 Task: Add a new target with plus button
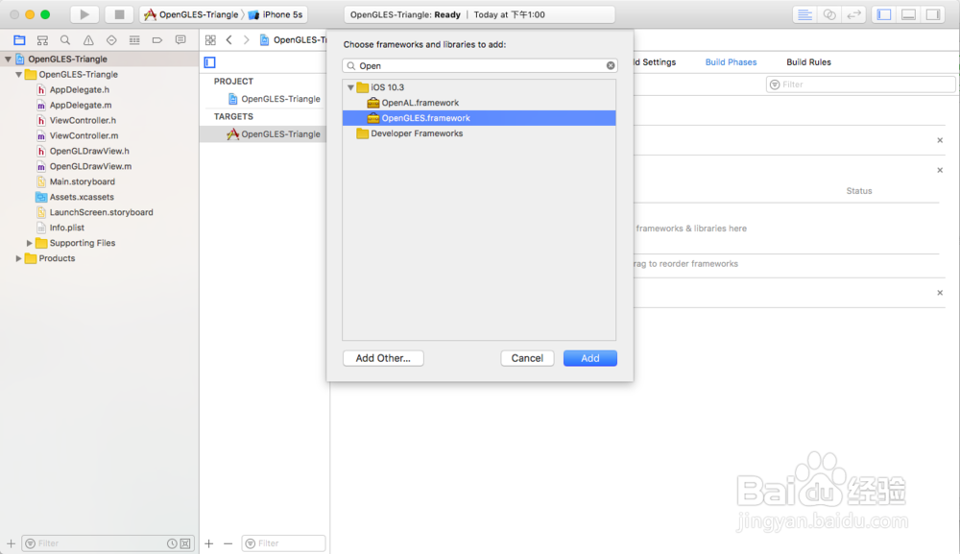coord(208,543)
